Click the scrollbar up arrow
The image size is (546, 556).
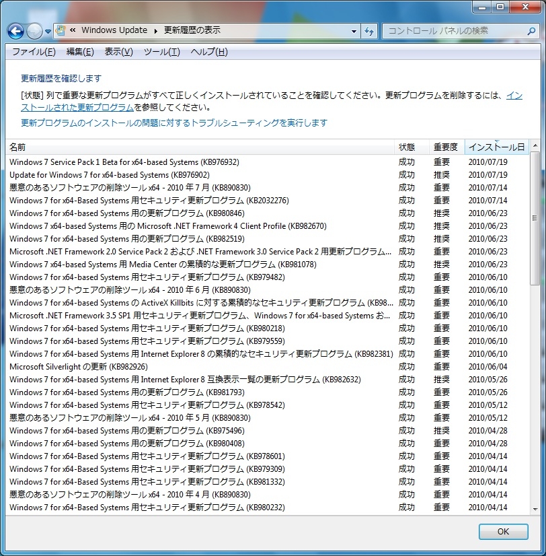point(535,145)
